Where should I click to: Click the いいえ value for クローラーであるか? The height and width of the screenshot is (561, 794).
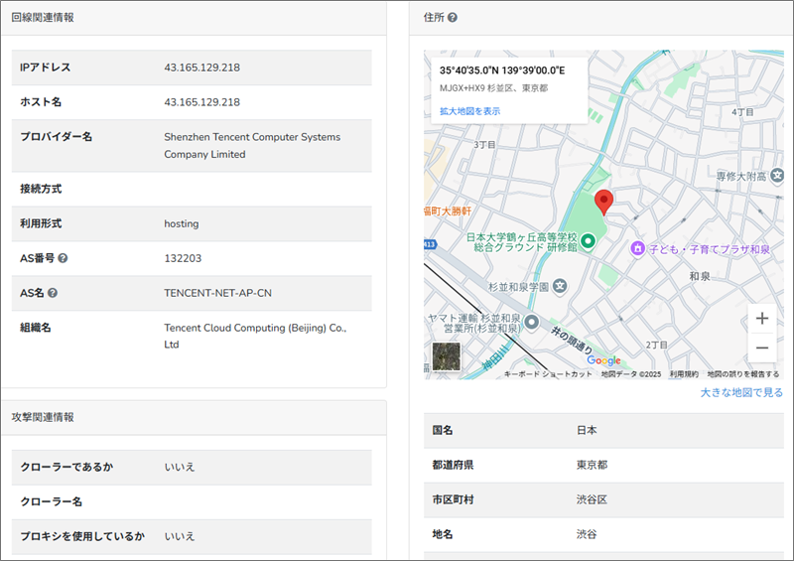click(180, 467)
